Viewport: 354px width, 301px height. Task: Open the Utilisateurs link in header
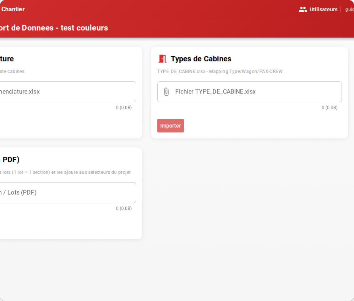(318, 9)
